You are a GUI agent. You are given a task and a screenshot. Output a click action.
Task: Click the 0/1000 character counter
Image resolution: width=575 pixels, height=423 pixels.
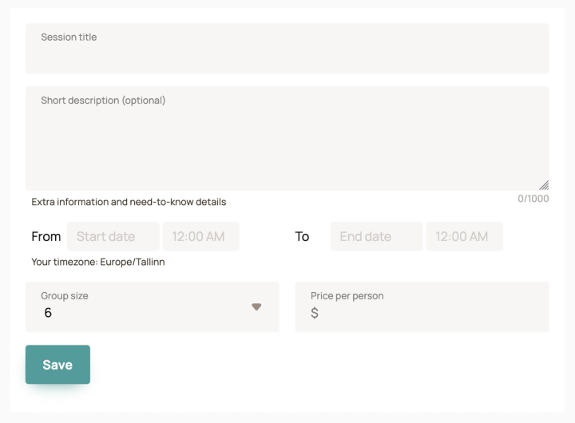(x=533, y=199)
